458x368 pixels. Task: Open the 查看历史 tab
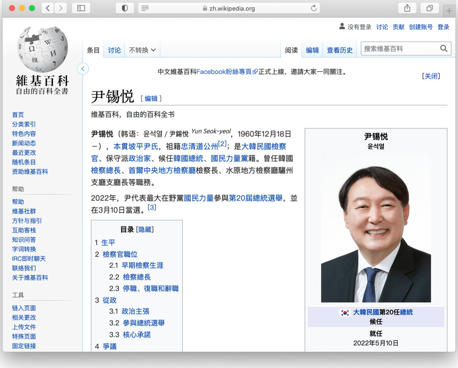[339, 50]
